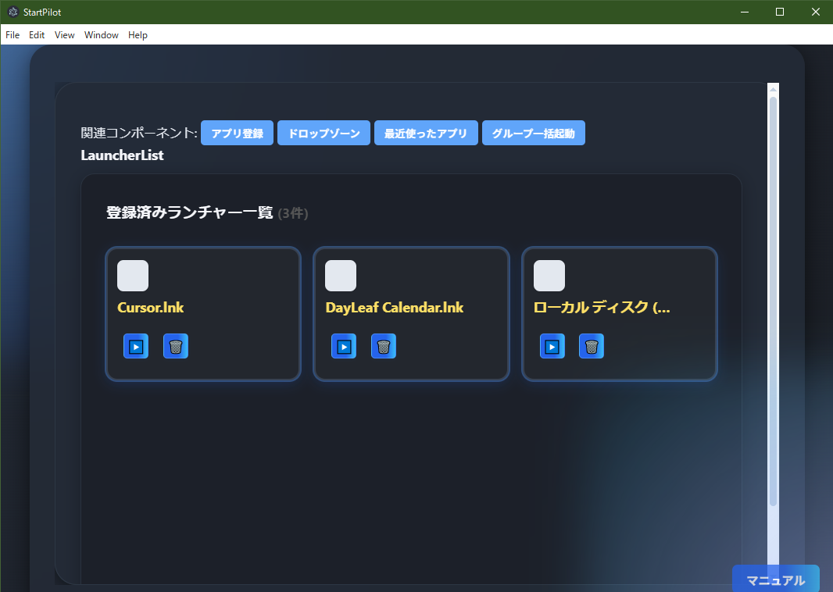Click the StartPilot icon in the title bar
The height and width of the screenshot is (592, 833).
coord(12,12)
